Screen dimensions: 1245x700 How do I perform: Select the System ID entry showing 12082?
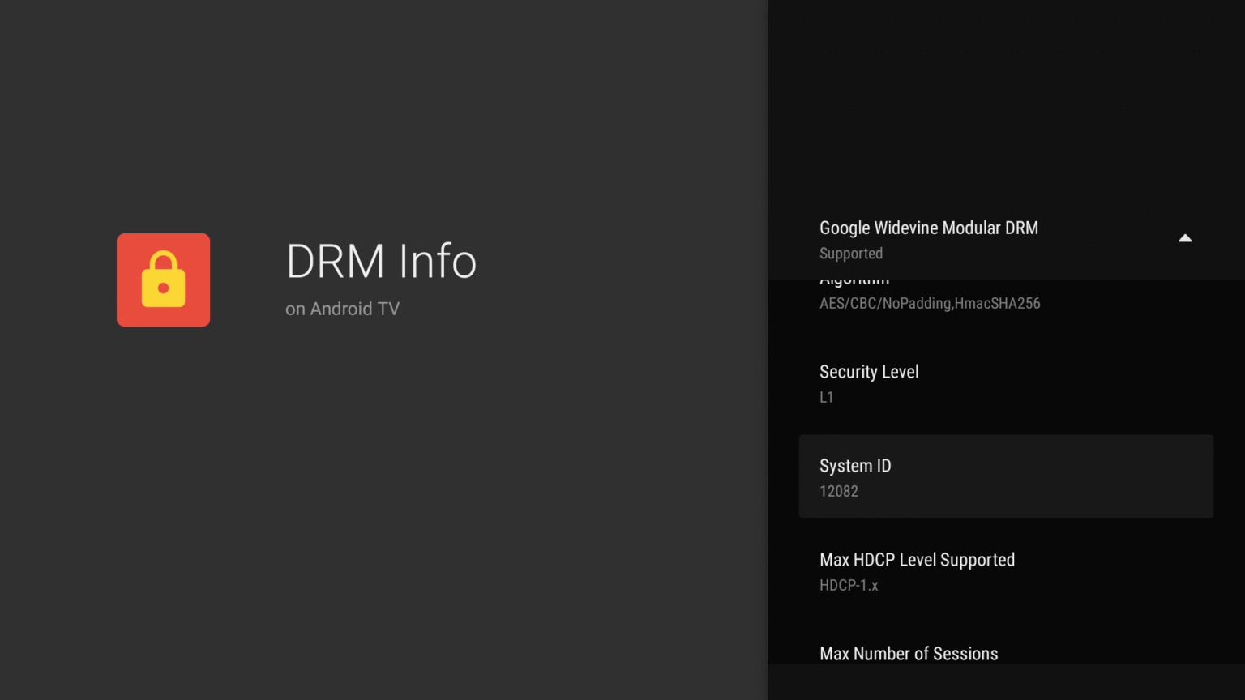pyautogui.click(x=1005, y=476)
